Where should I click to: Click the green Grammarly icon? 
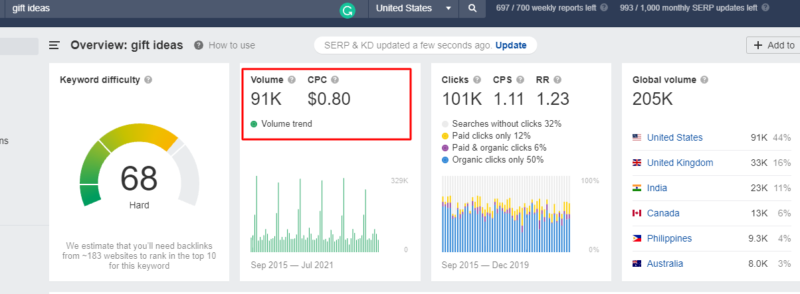[x=347, y=10]
